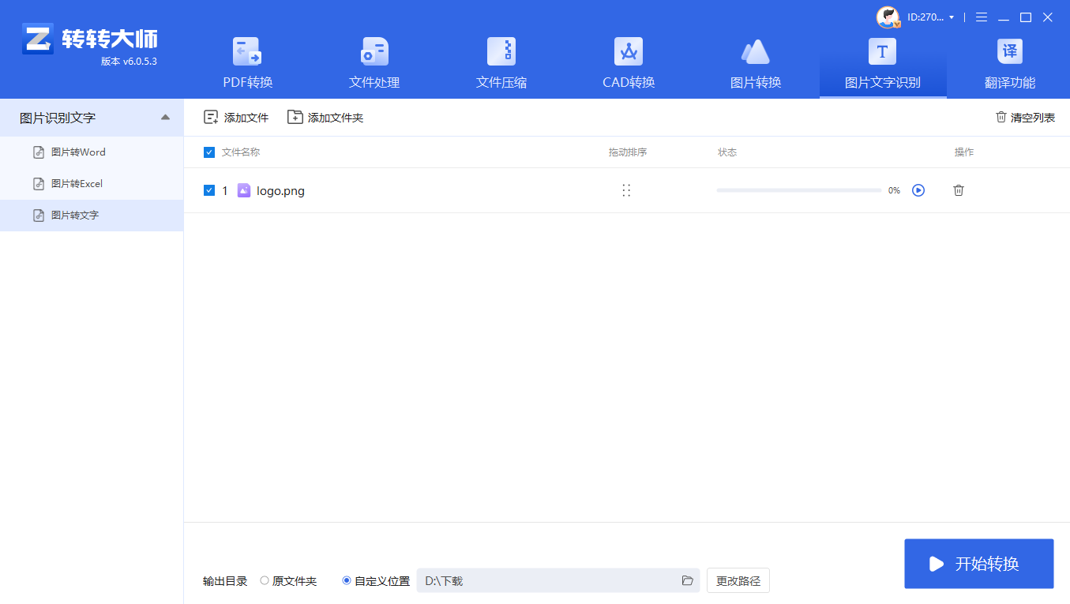The width and height of the screenshot is (1070, 604).
Task: Open the 文件处理 module icon
Action: (374, 52)
